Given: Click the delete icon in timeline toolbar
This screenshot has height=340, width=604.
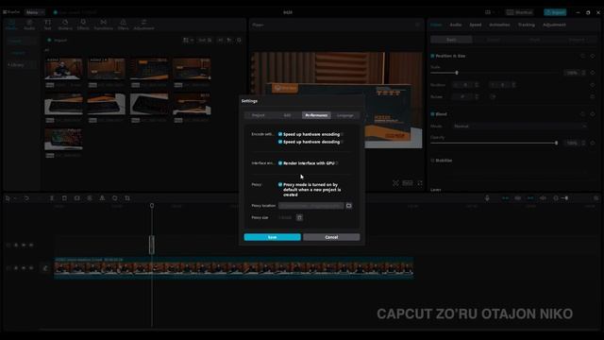Looking at the screenshot, I should point(64,198).
